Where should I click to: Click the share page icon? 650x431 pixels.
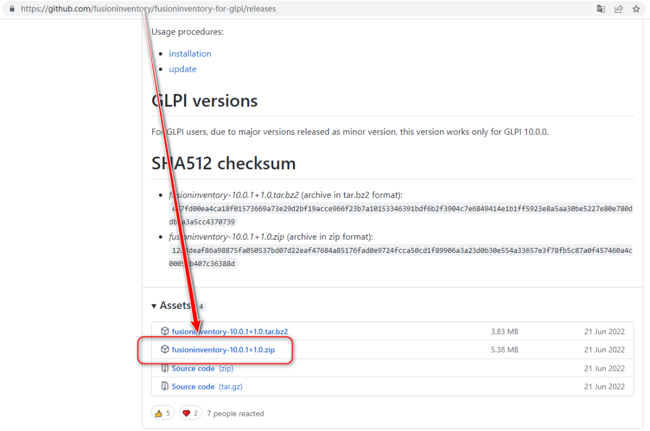click(x=618, y=9)
